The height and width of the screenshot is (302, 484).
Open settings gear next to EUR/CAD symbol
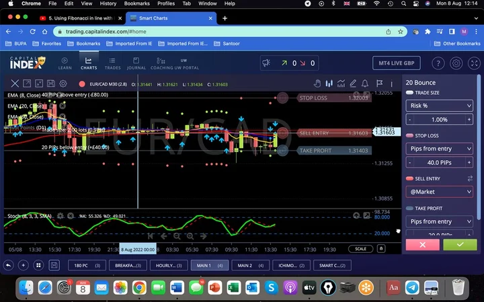coord(63,84)
